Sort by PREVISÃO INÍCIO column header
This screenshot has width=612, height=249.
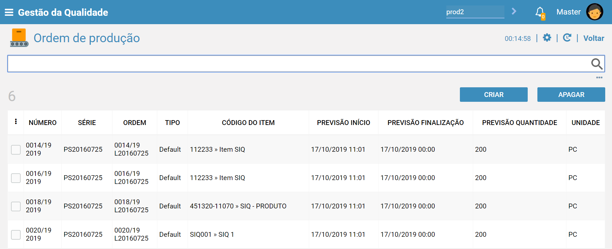click(x=344, y=123)
